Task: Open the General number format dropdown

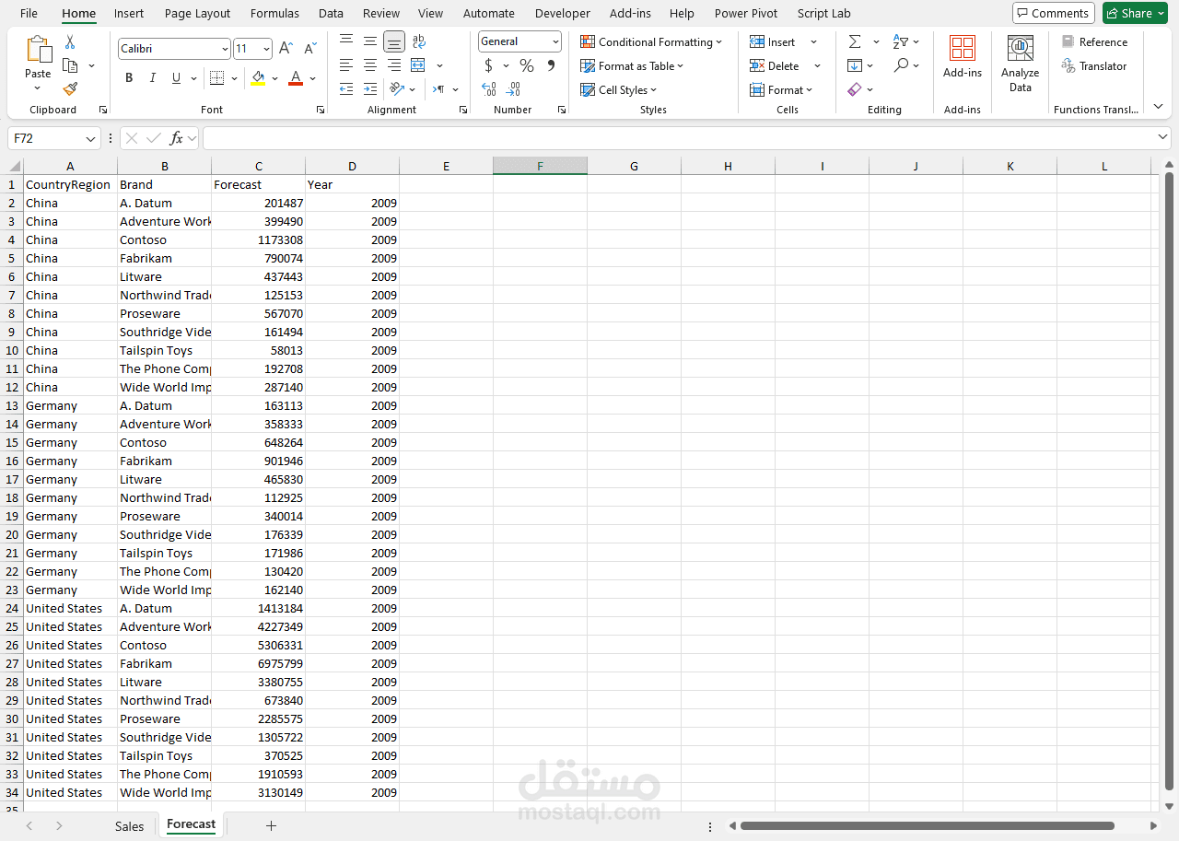Action: (x=555, y=41)
